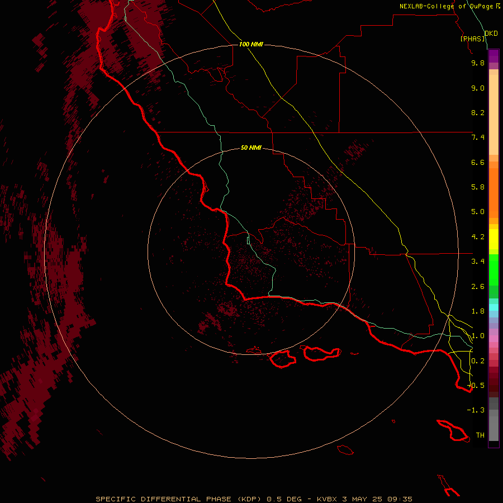Click the 3.4 value on the color scale
The image size is (503, 503).
click(x=478, y=262)
